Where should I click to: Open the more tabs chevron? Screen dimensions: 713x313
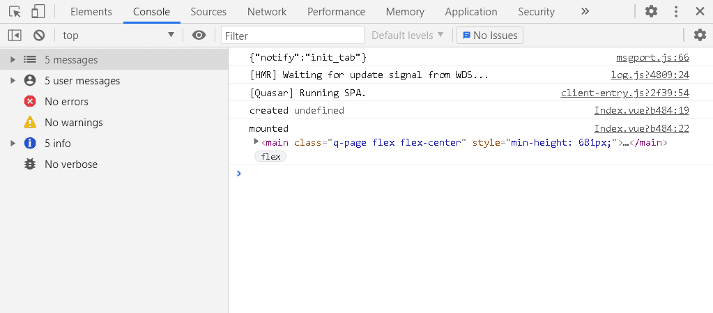pos(585,12)
